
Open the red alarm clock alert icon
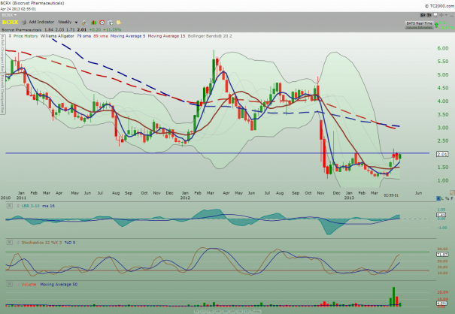[102, 23]
